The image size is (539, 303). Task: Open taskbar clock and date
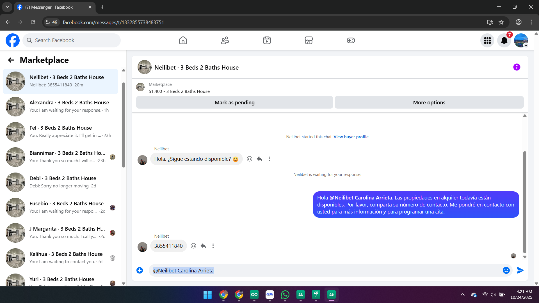pyautogui.click(x=521, y=295)
